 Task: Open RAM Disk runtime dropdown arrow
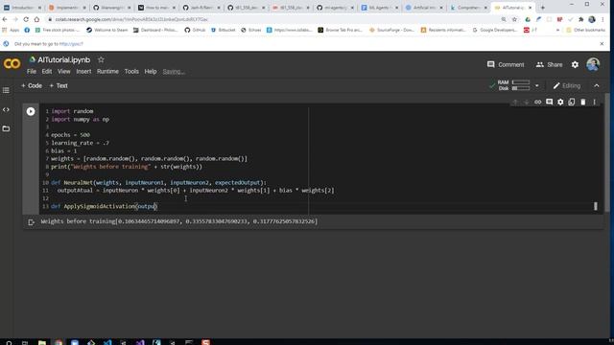click(x=537, y=85)
